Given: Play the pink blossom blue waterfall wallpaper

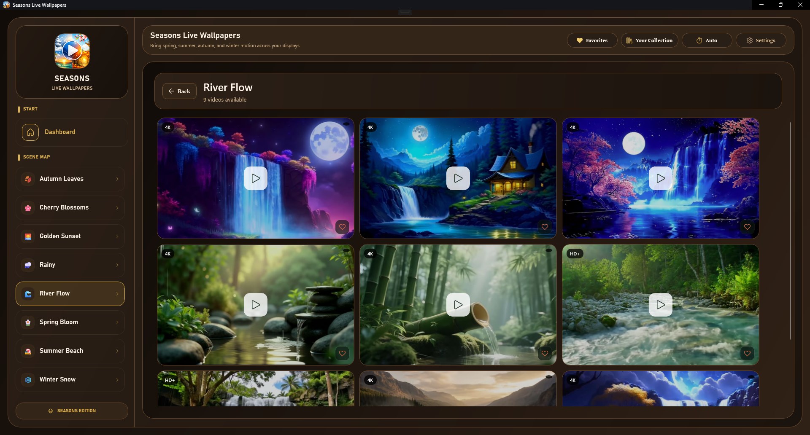Looking at the screenshot, I should tap(661, 178).
